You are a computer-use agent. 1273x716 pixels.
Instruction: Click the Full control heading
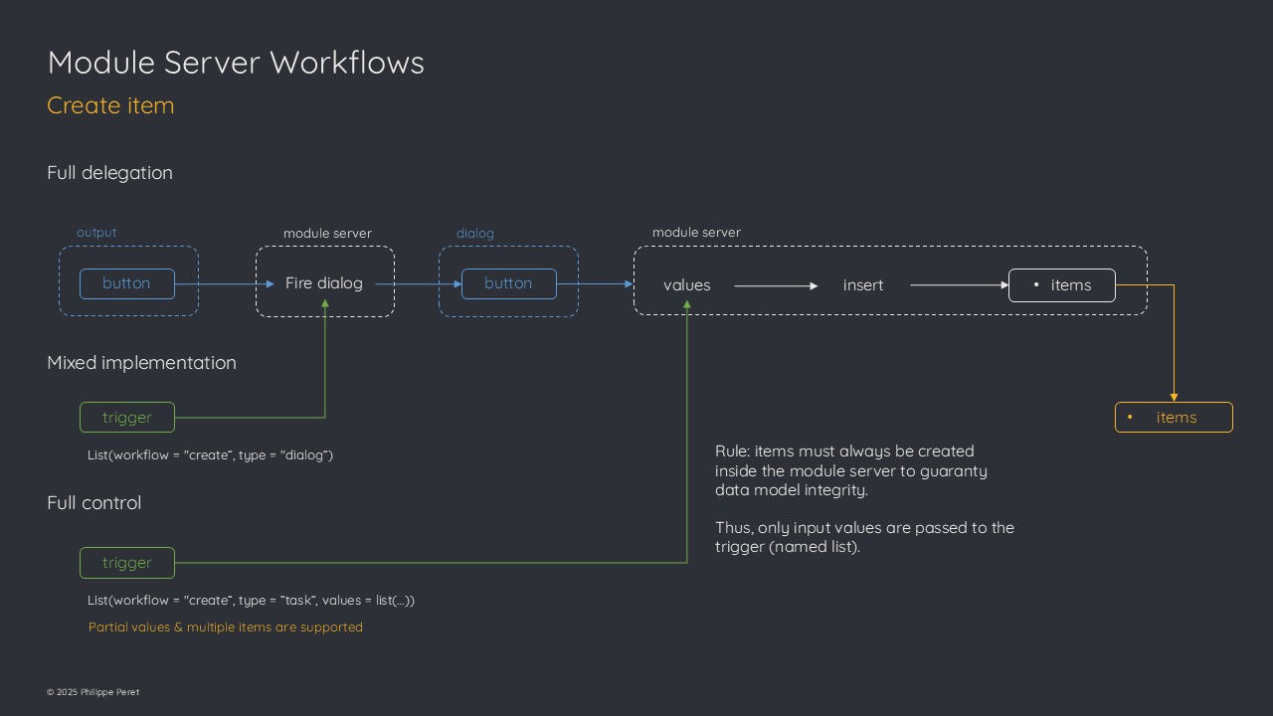94,503
